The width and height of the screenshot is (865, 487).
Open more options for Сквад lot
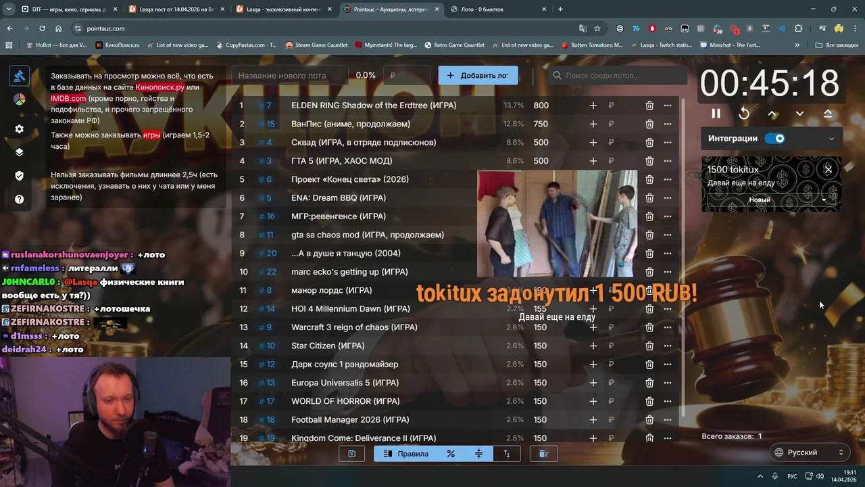click(x=668, y=143)
